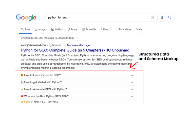Click the Google logo

(x=26, y=17)
